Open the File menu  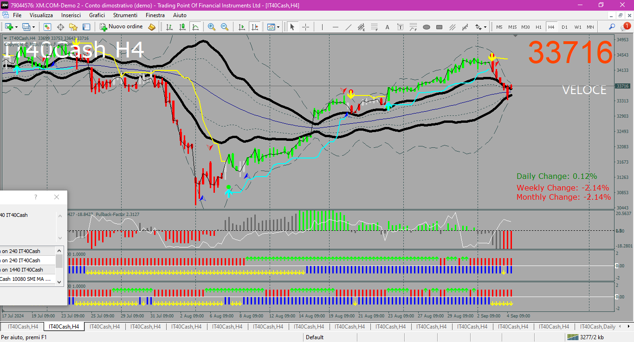[17, 15]
